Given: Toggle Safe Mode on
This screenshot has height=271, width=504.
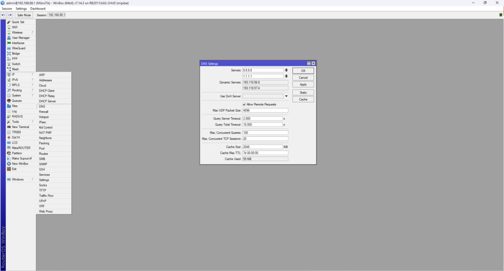Looking at the screenshot, I should pos(24,15).
